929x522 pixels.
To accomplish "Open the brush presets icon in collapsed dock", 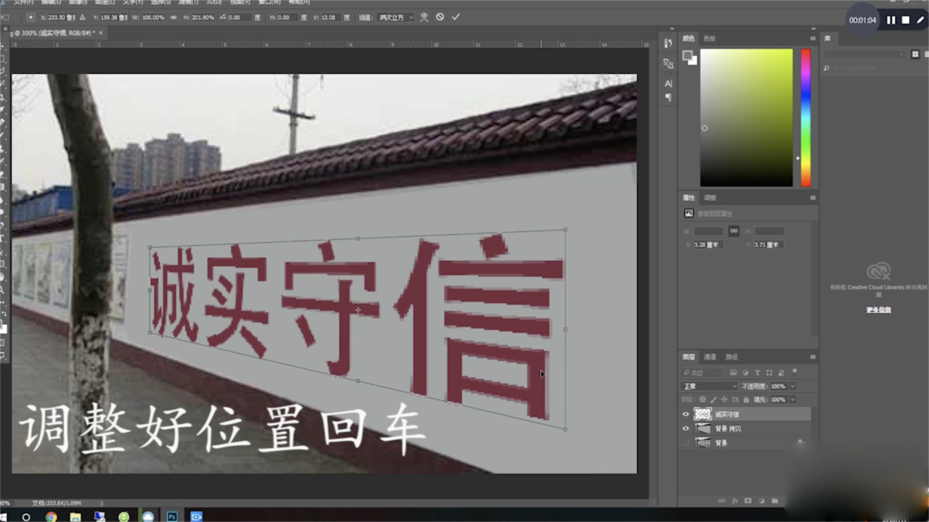I will pos(668,64).
